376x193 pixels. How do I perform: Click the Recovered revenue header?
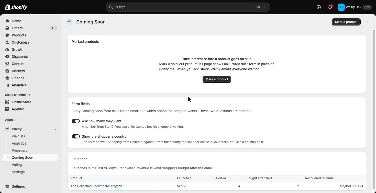(x=319, y=178)
